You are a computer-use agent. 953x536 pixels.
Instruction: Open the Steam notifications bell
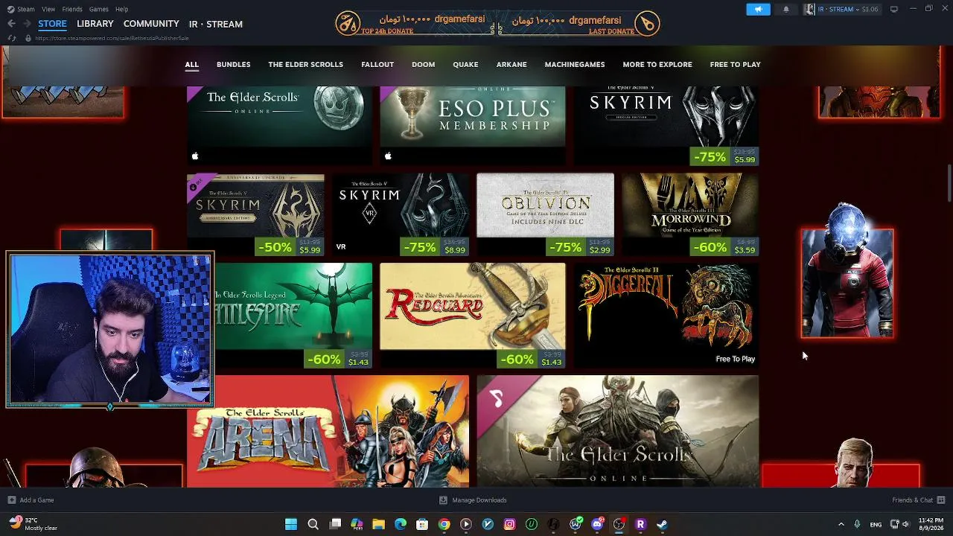pyautogui.click(x=786, y=9)
